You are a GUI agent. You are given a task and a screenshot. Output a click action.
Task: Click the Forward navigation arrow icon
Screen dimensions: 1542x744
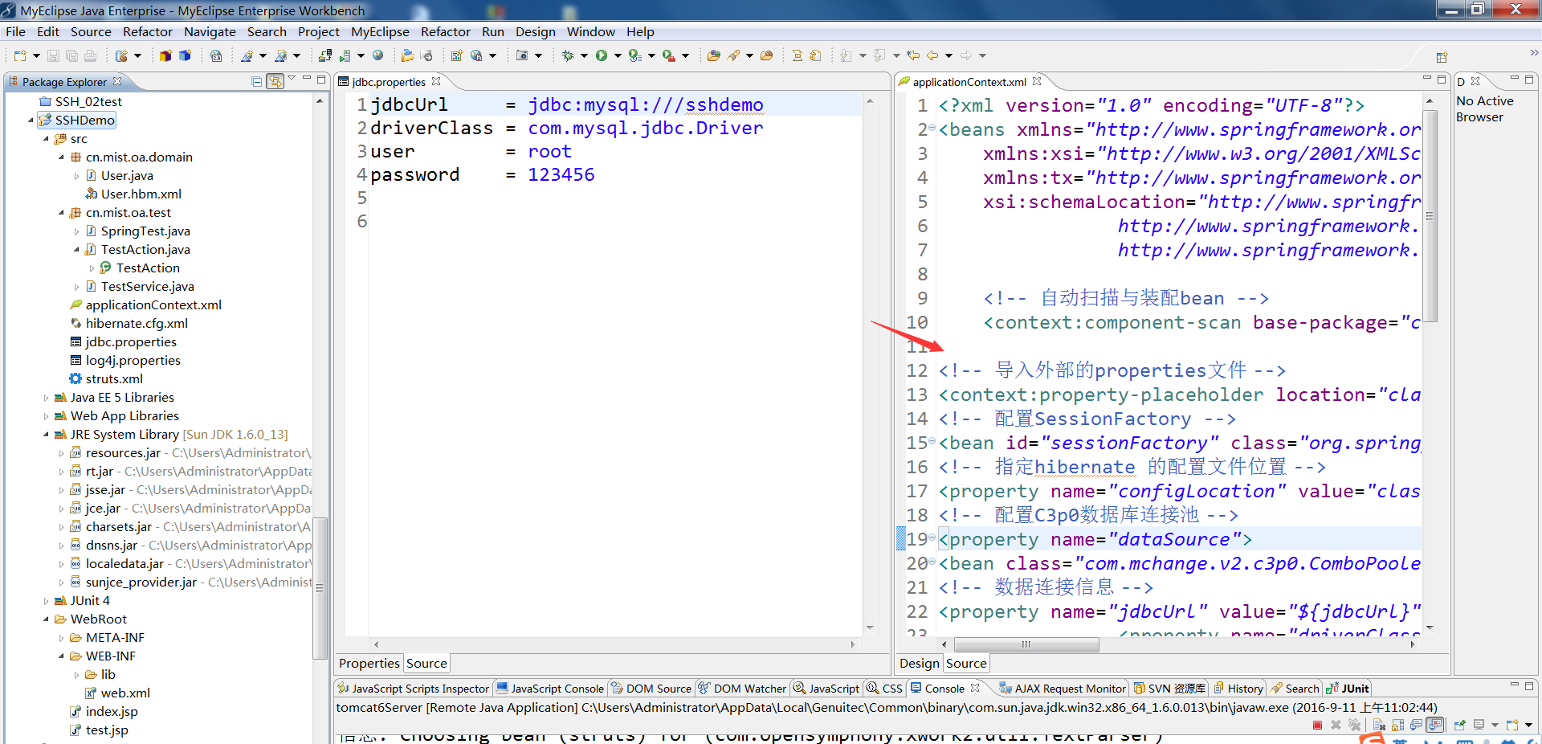(966, 55)
